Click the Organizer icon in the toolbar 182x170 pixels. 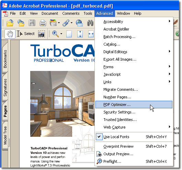(53, 23)
